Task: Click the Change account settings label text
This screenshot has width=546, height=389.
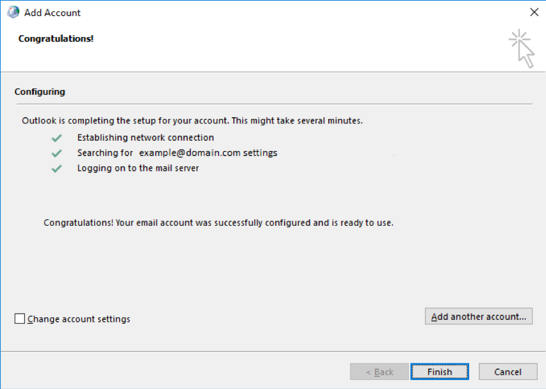Action: pos(79,319)
